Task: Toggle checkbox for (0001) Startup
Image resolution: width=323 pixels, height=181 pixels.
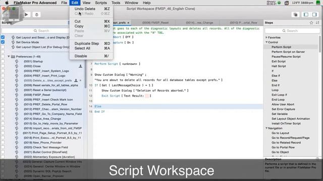Action: click(3, 61)
